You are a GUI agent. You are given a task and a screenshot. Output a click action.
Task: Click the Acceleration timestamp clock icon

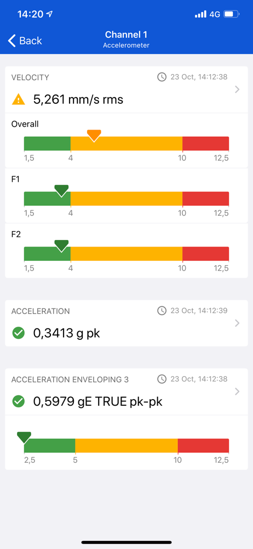(162, 311)
